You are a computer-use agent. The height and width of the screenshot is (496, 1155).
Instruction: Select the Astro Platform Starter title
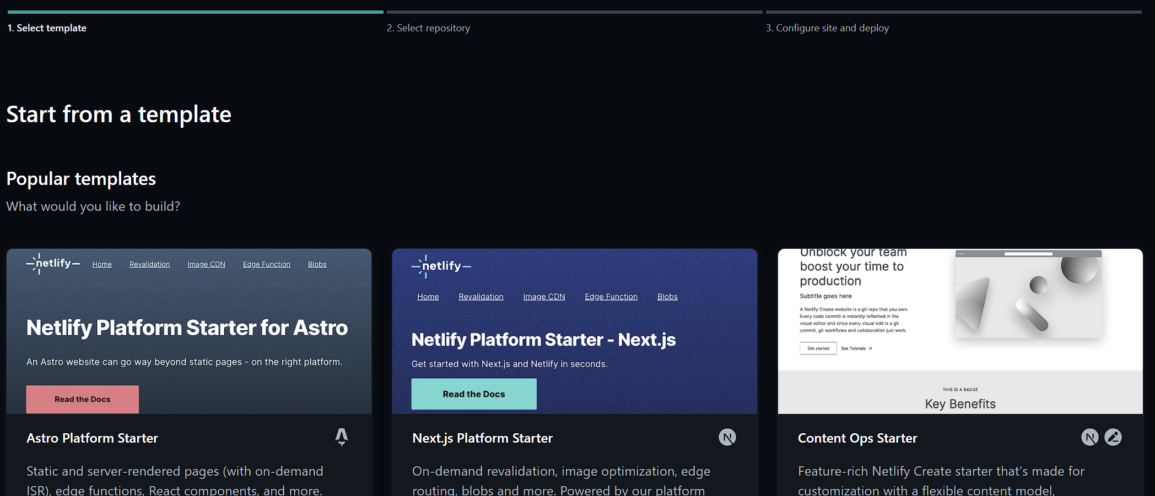coord(93,438)
